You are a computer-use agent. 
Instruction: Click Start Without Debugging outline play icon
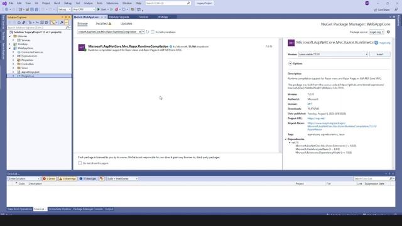tap(112, 9)
